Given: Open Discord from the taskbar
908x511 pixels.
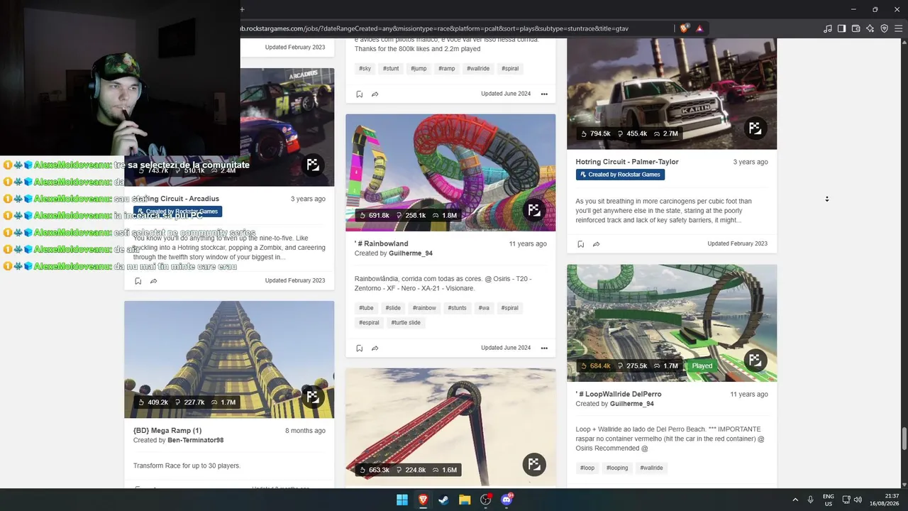Looking at the screenshot, I should point(506,500).
